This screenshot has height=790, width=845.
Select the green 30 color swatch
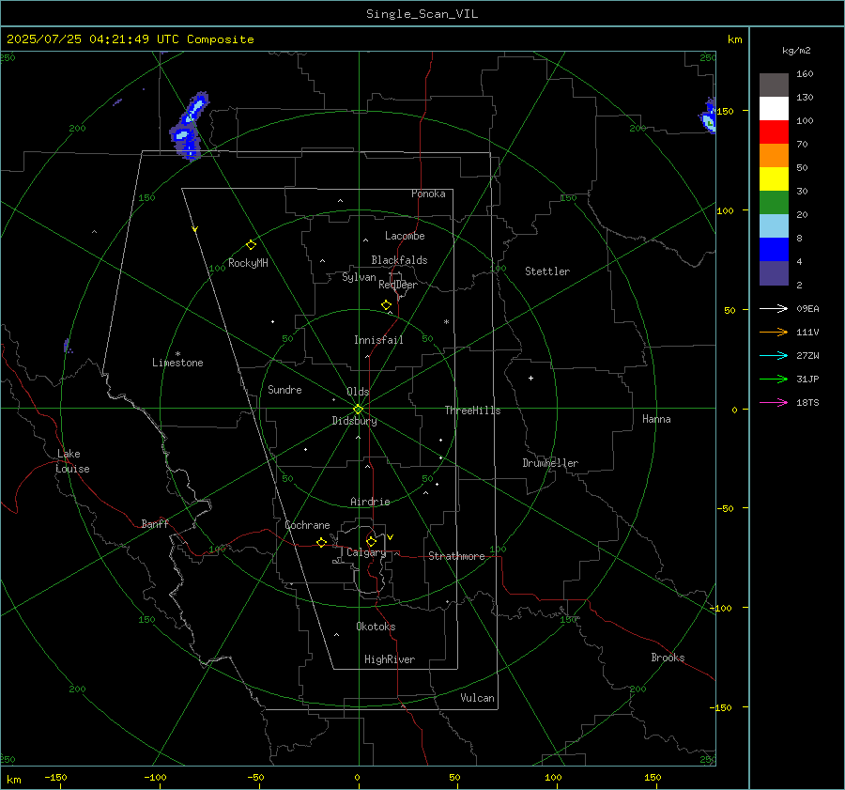click(x=774, y=203)
